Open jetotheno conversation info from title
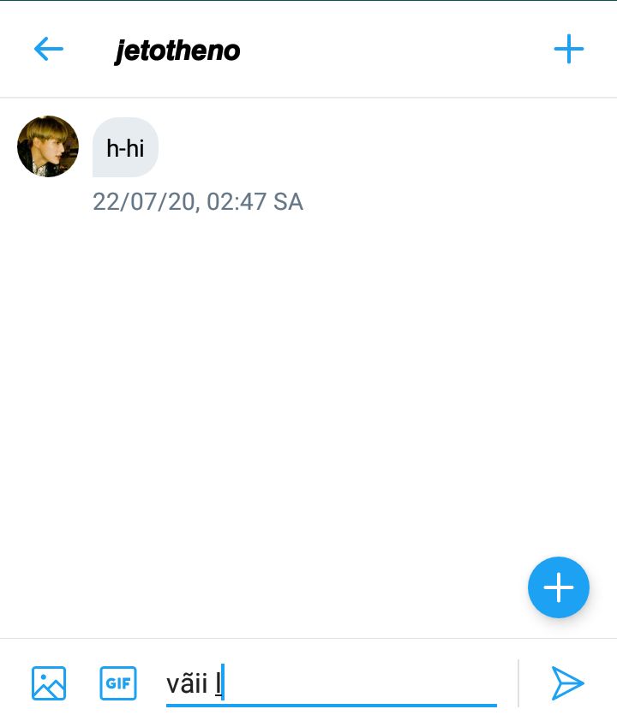The height and width of the screenshot is (727, 617). 177,51
